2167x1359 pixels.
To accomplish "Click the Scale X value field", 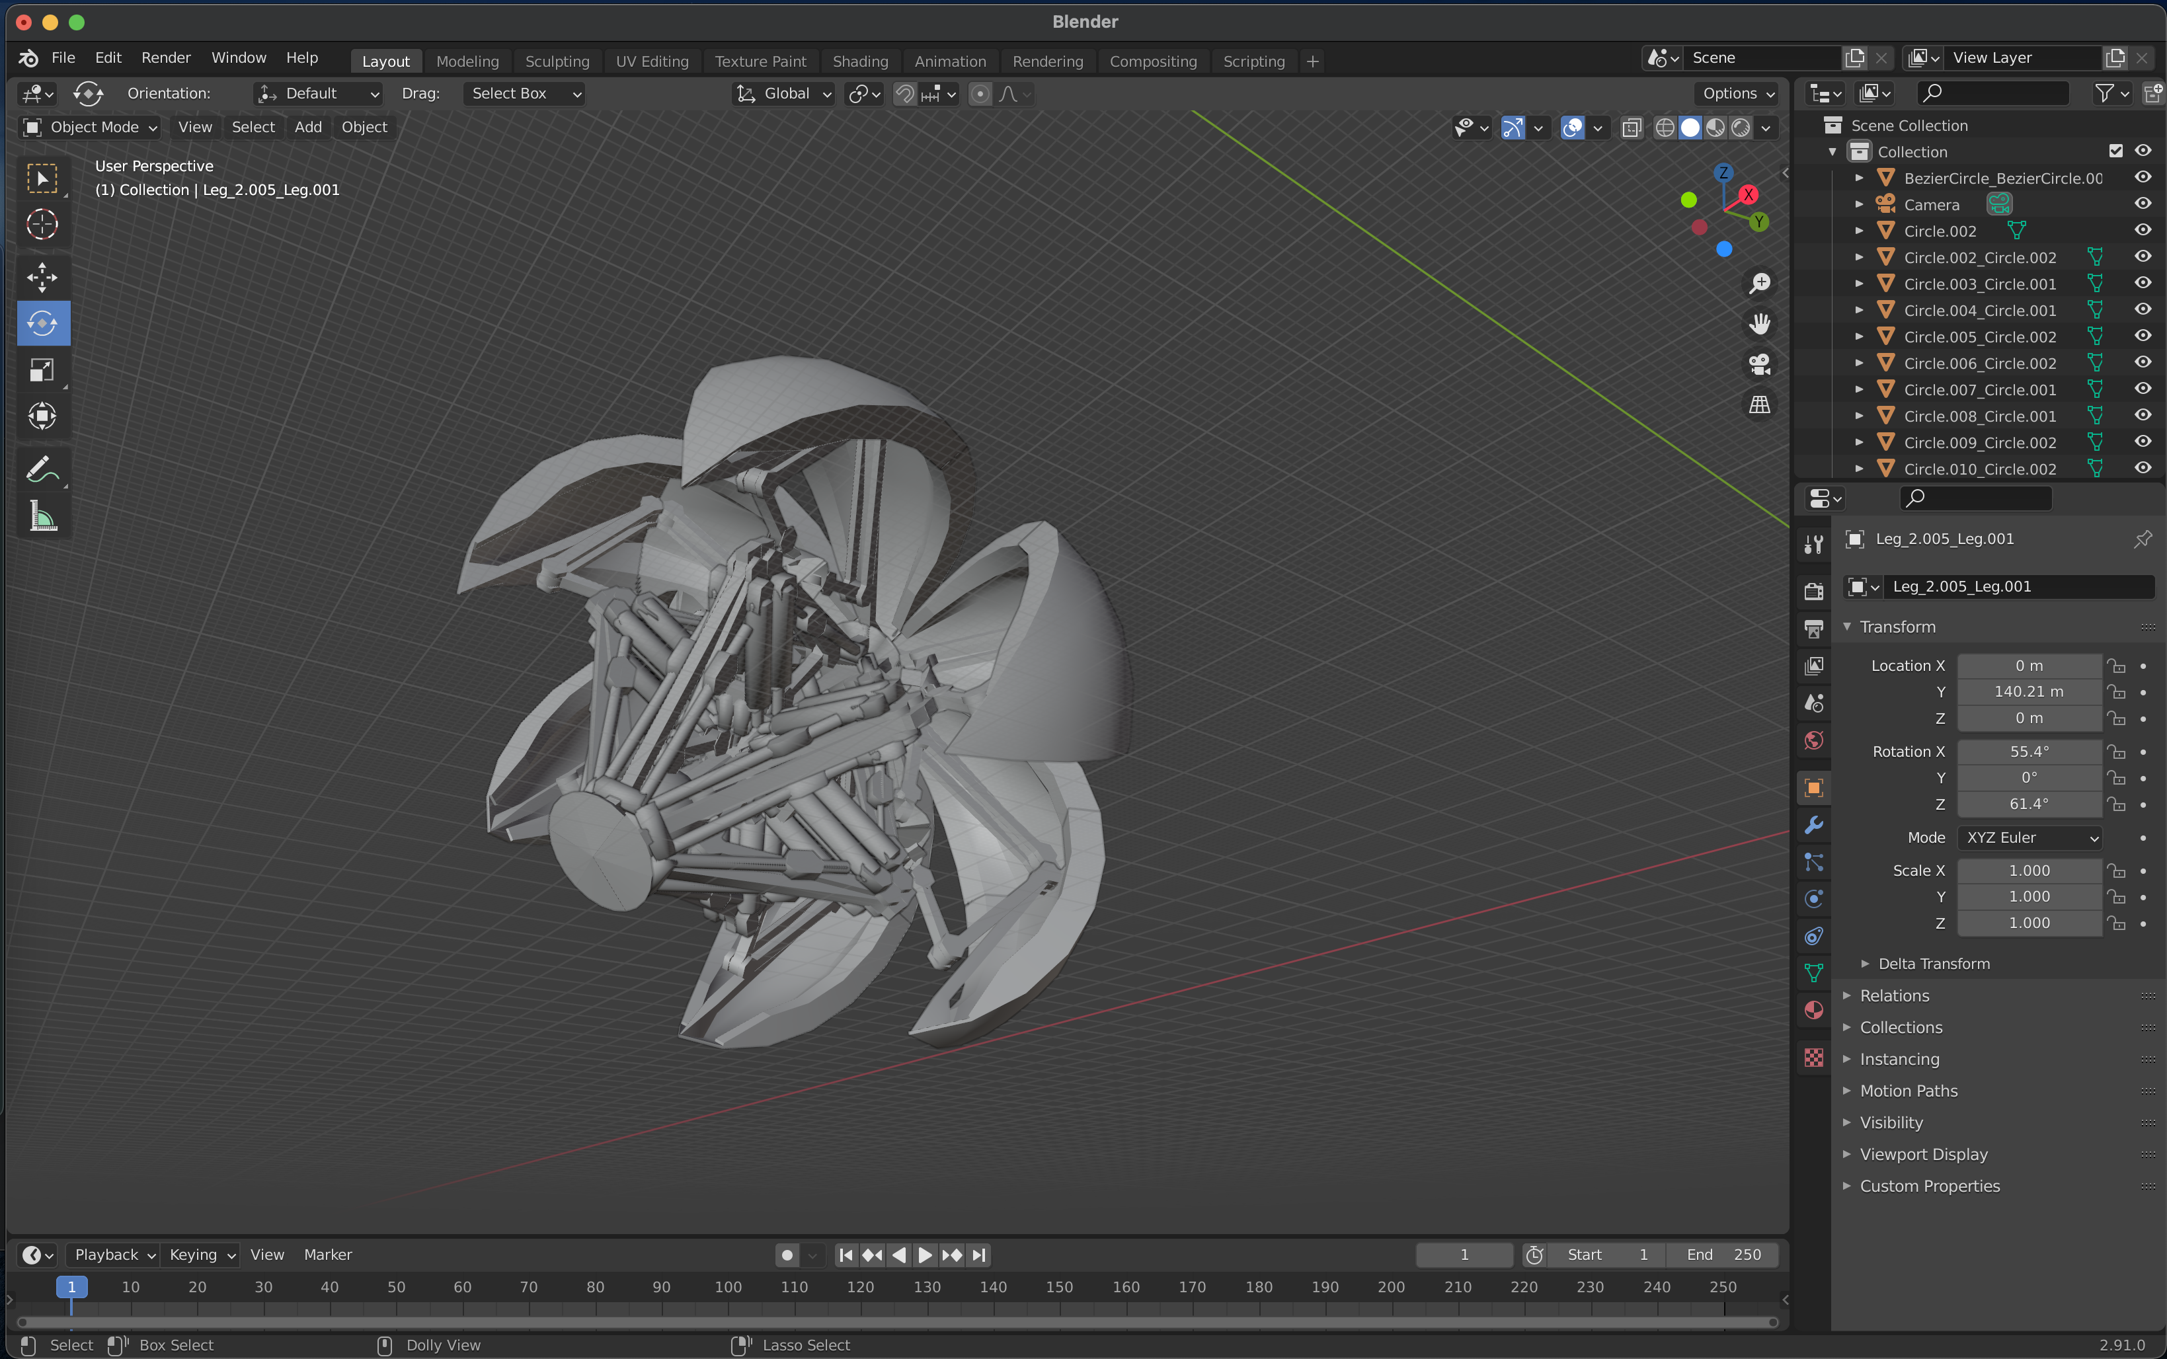I will [x=2029, y=871].
